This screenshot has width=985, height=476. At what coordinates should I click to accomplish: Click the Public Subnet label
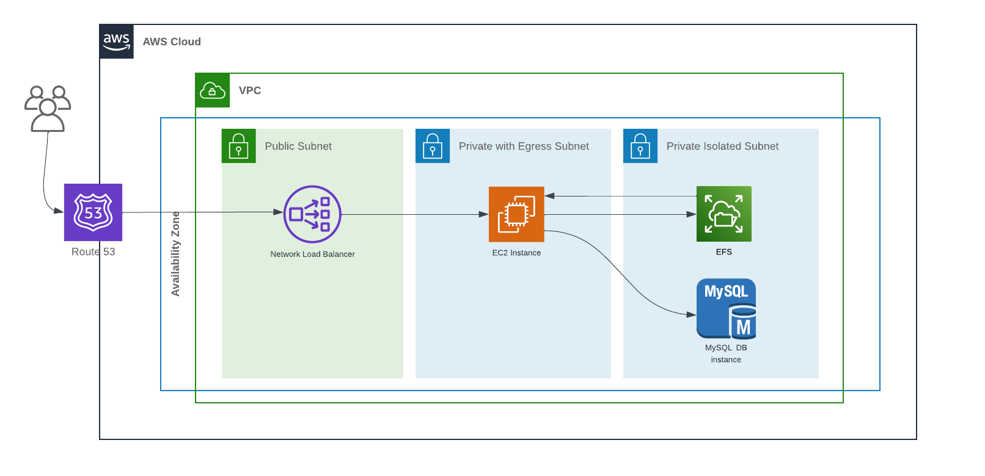point(298,146)
